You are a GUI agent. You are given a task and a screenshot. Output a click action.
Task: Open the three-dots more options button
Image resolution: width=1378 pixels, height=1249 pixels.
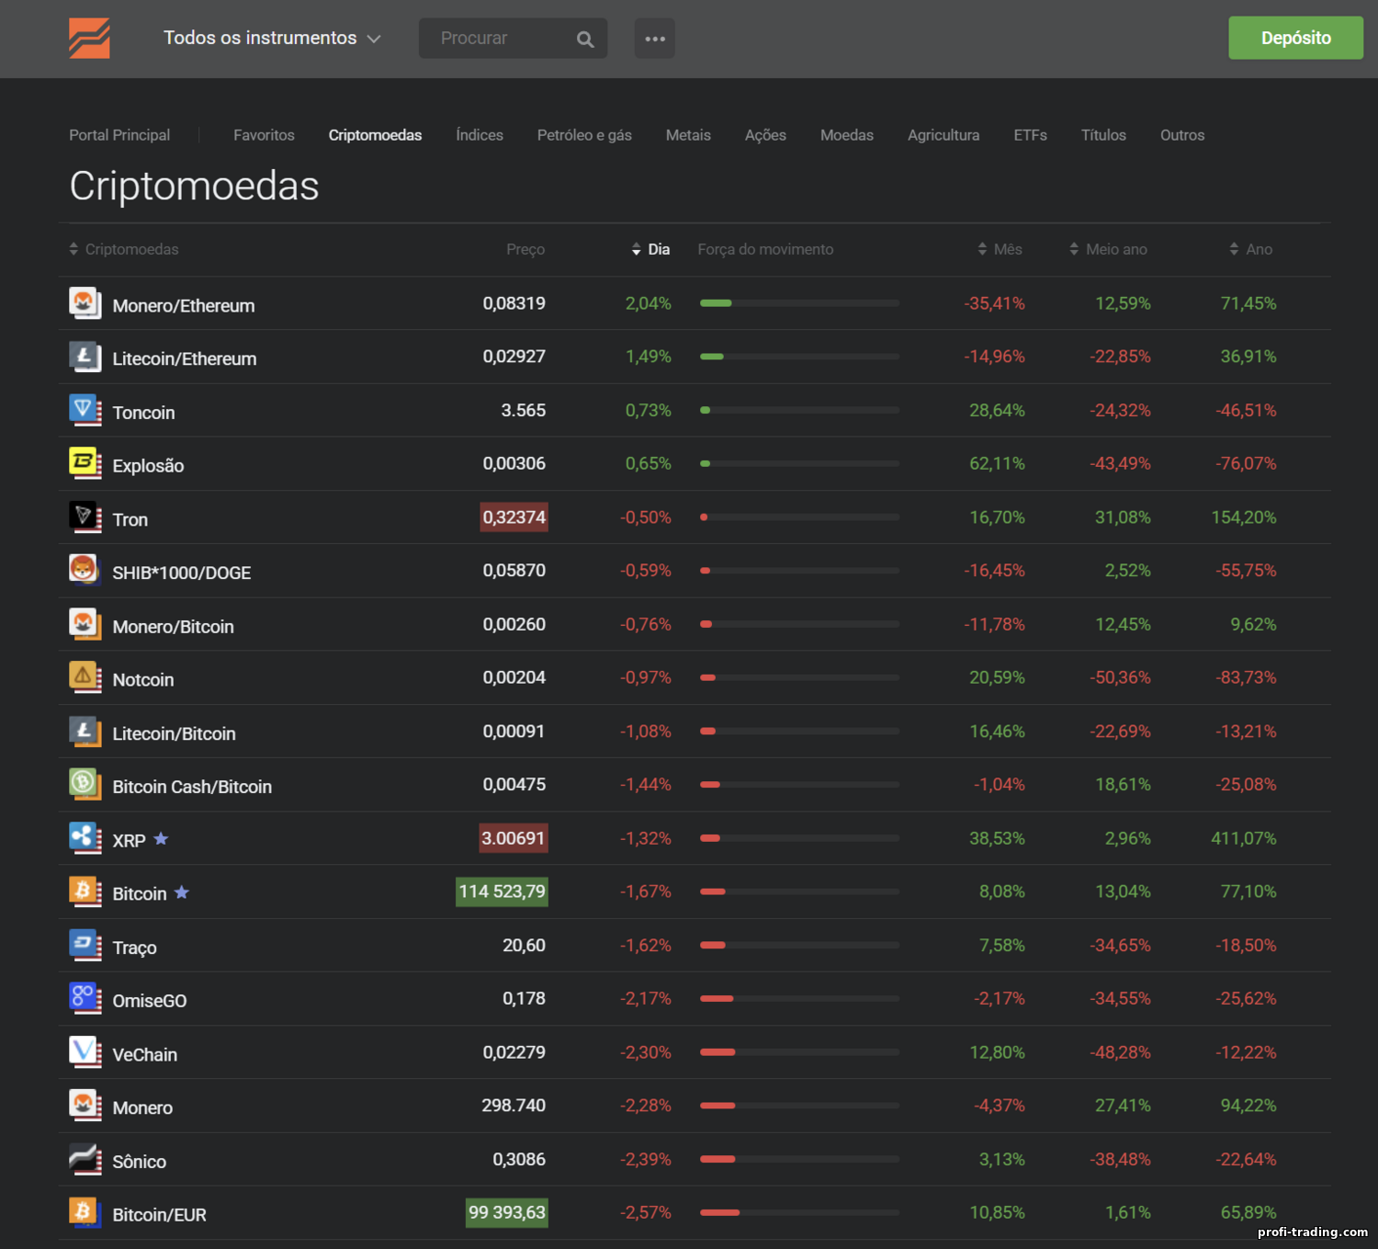tap(654, 39)
